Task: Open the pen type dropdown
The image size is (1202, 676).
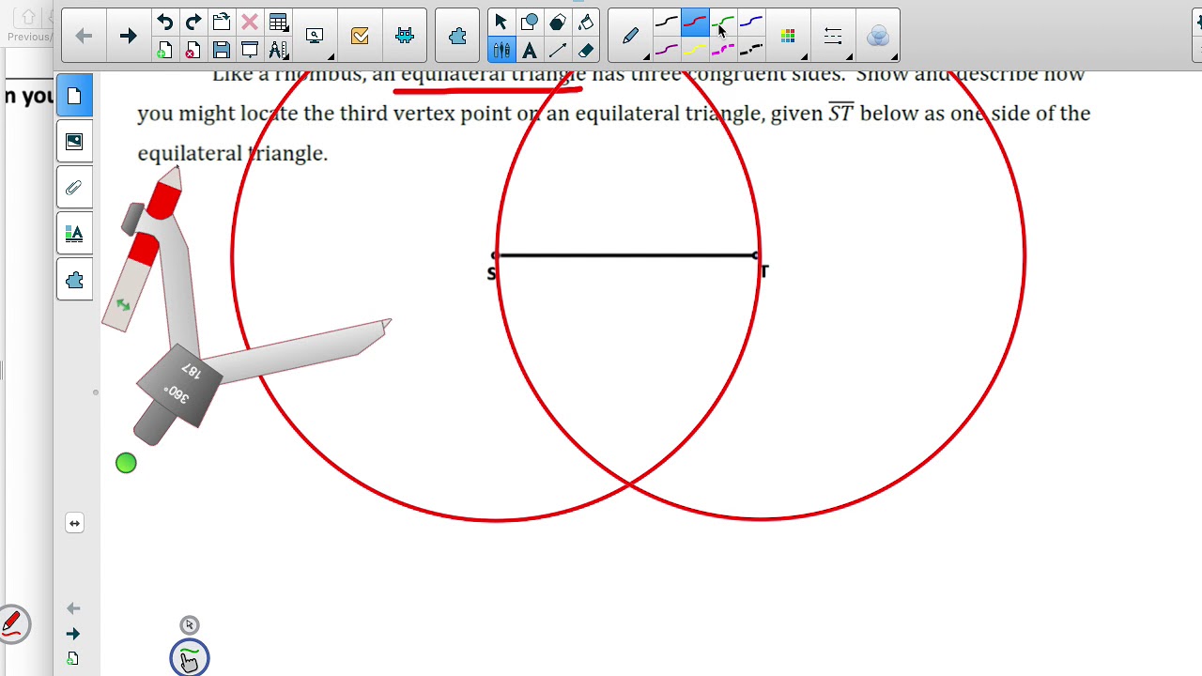Action: tap(632, 36)
